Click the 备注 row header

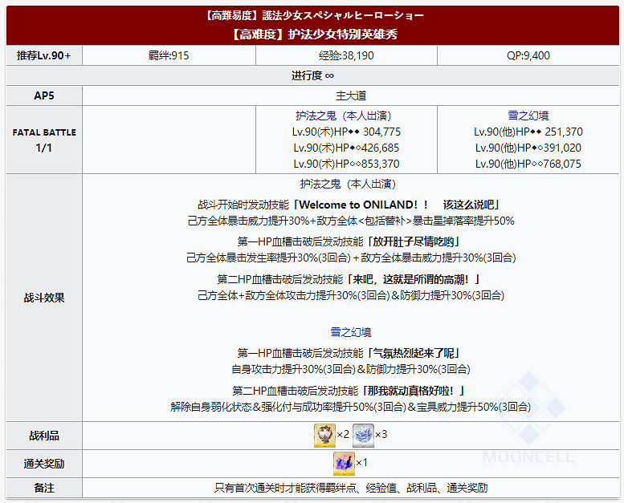[44, 488]
